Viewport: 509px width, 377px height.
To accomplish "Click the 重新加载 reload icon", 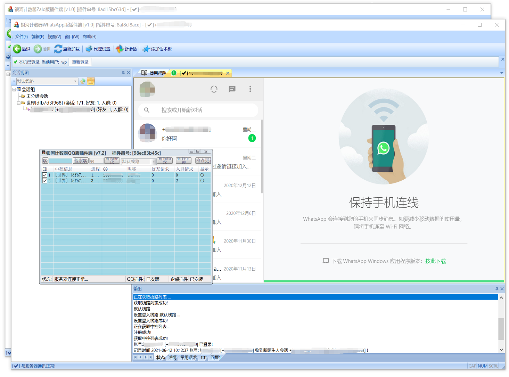I will pyautogui.click(x=58, y=49).
